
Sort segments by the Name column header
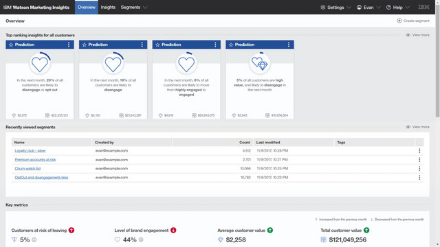[52, 142]
